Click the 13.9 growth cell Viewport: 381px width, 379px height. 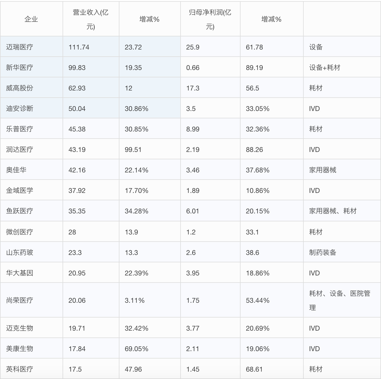tap(150, 232)
